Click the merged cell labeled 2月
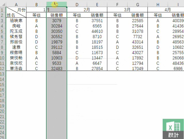 [87, 10]
